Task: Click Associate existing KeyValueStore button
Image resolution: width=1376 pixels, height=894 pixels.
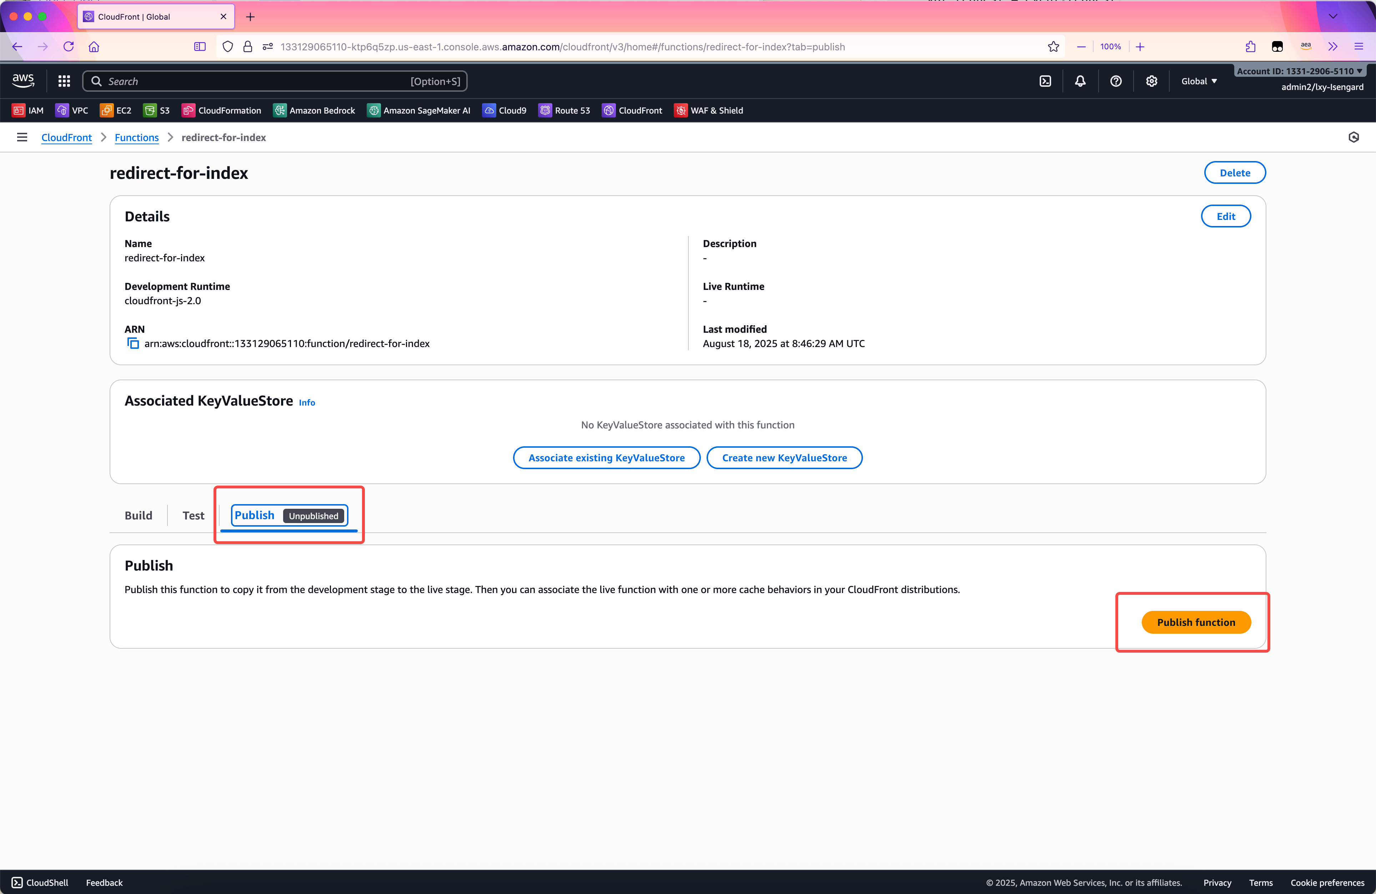Action: click(x=606, y=457)
